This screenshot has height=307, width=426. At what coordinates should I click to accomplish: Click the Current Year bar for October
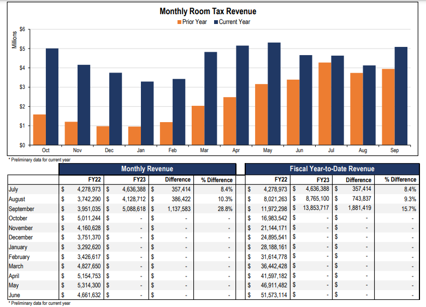52,97
